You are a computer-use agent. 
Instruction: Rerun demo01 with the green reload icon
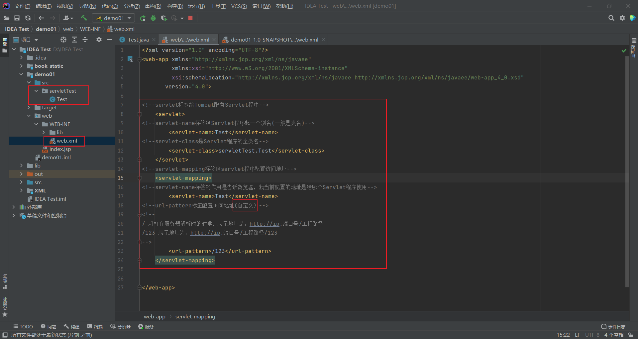[x=143, y=18]
